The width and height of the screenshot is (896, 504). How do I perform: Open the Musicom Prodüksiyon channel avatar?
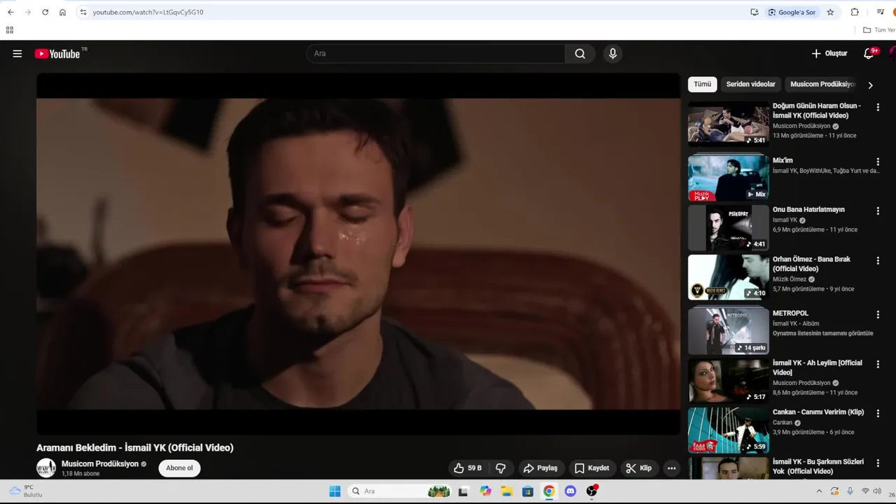click(46, 468)
